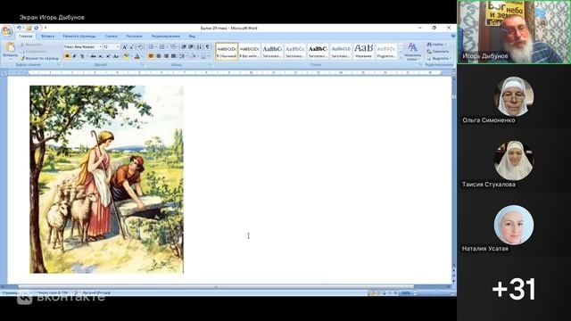Image resolution: width=571 pixels, height=321 pixels.
Task: Open Change Styles (Изменить стили)
Action: point(412,52)
